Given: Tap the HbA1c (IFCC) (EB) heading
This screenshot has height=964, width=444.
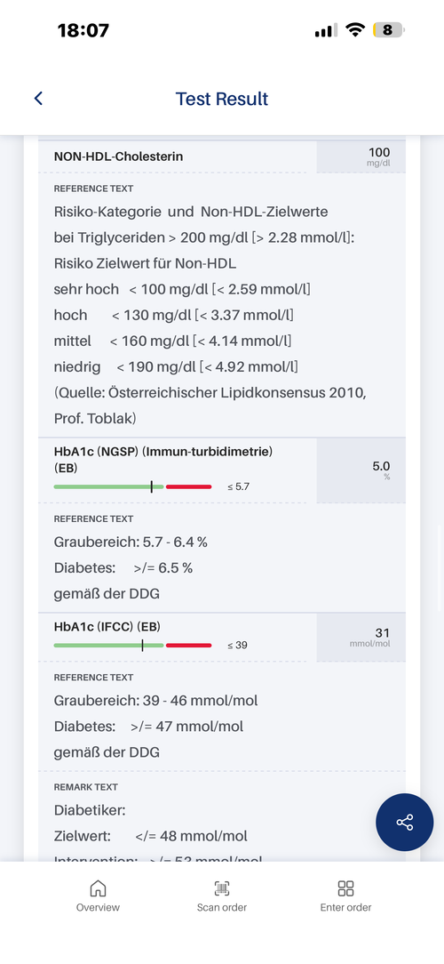Looking at the screenshot, I should tap(107, 626).
